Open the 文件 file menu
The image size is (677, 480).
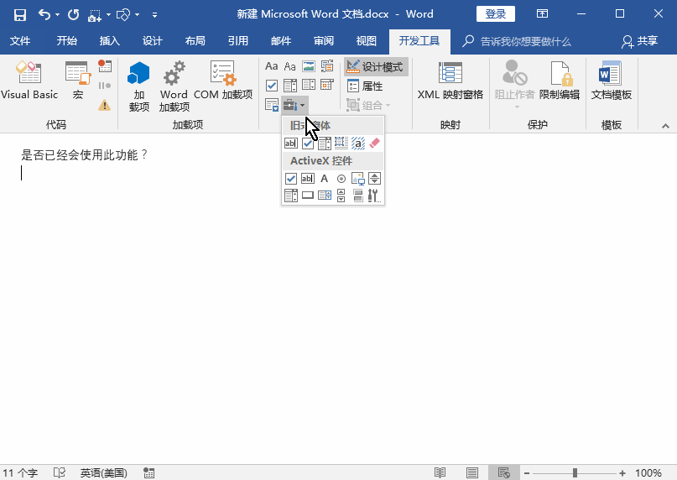pos(20,41)
